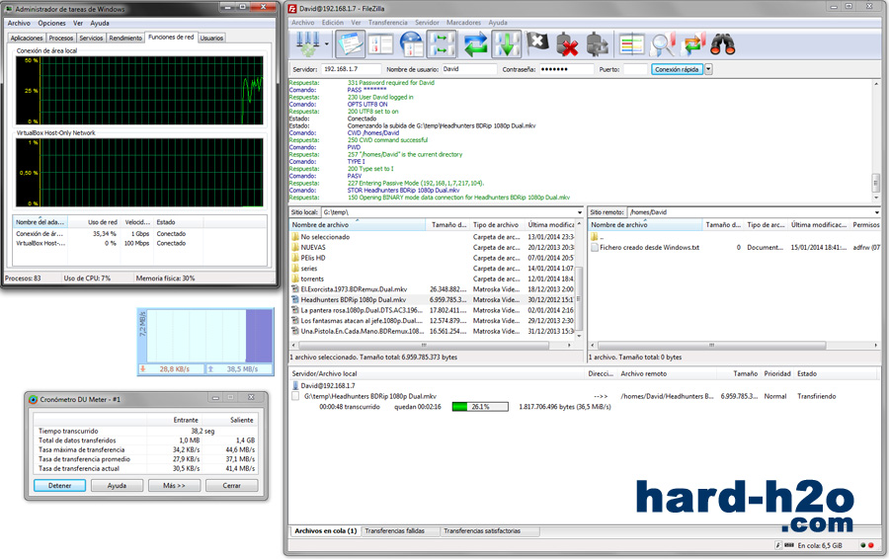Open the Edición menu in FileZilla
The height and width of the screenshot is (559, 889).
(x=333, y=23)
